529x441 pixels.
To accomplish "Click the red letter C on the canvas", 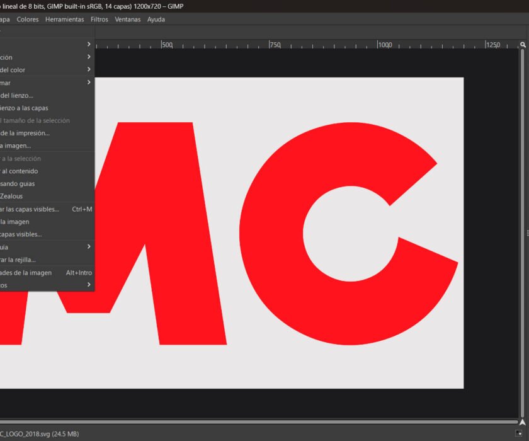I will [270, 234].
